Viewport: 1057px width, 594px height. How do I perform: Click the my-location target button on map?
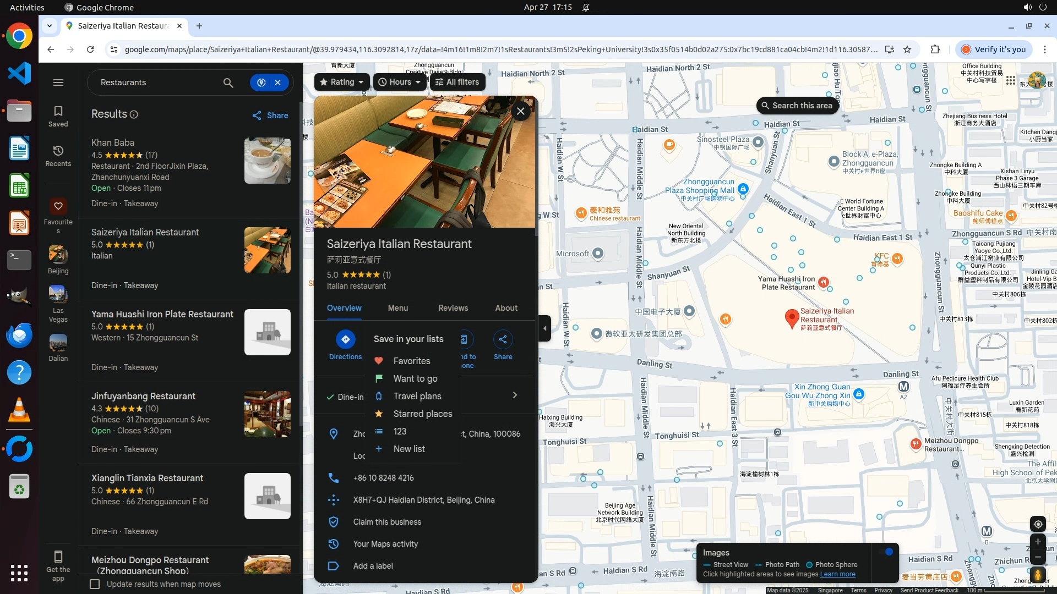(x=1037, y=524)
